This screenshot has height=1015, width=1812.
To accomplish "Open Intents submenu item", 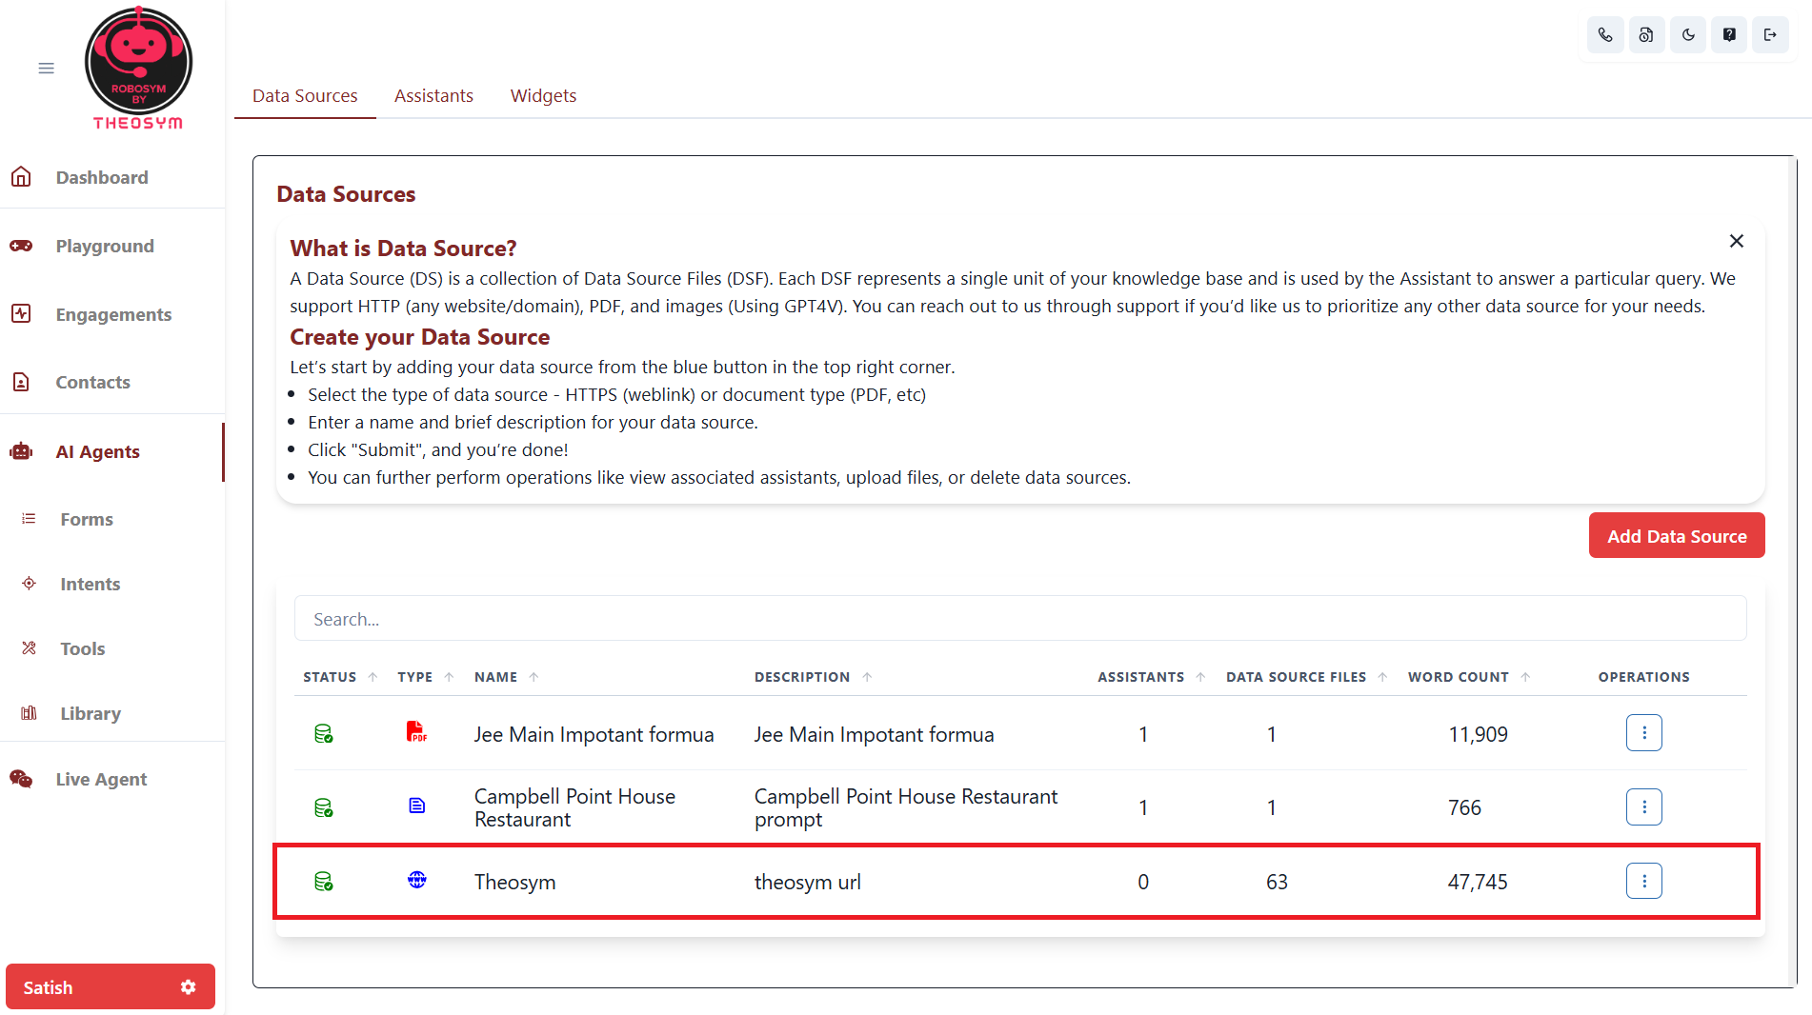I will tap(91, 584).
